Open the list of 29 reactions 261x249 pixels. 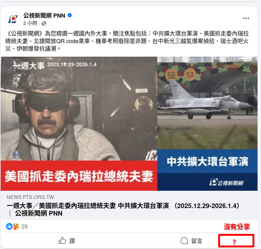coord(24,227)
